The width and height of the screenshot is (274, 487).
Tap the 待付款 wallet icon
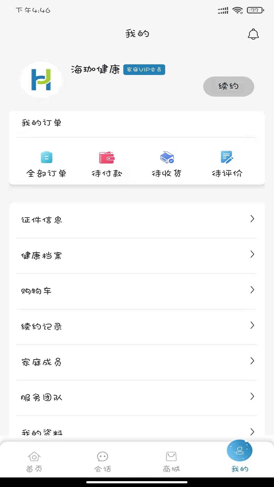[x=107, y=158]
